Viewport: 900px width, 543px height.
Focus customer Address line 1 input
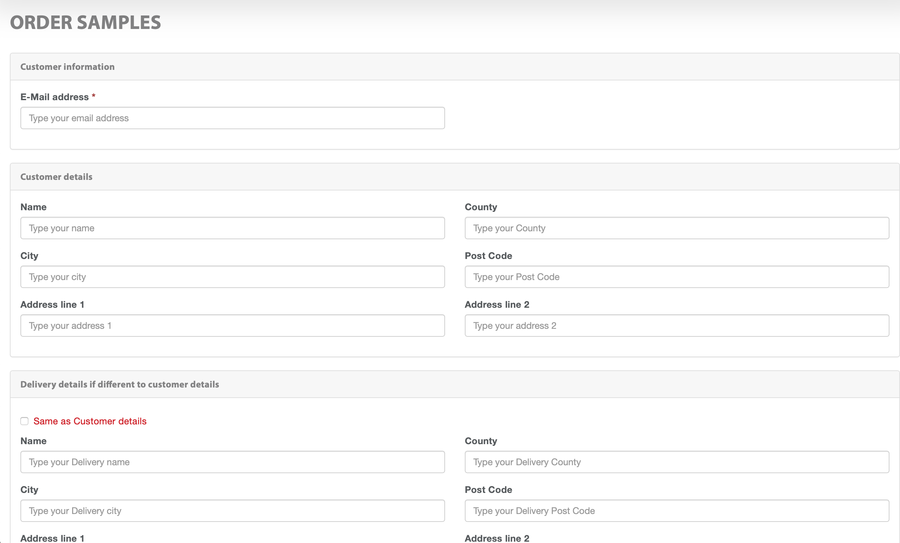232,326
